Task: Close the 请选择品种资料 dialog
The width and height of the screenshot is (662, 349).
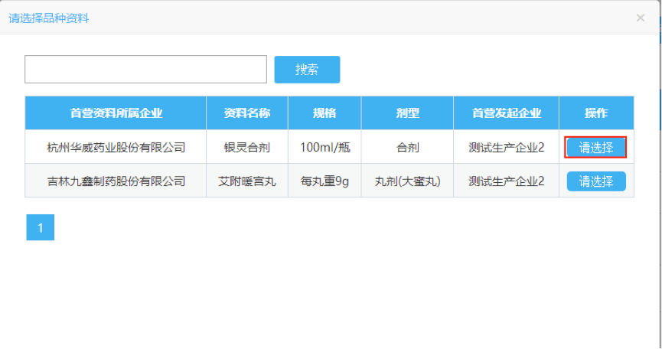Action: pos(641,18)
